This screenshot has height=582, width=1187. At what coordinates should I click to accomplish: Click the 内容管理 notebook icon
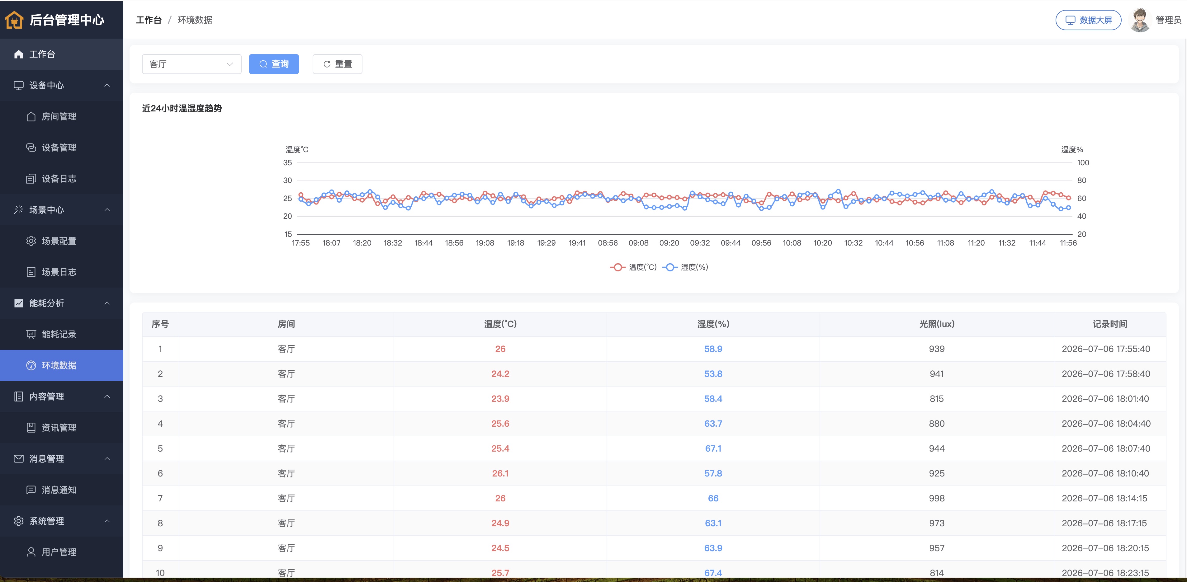tap(18, 397)
